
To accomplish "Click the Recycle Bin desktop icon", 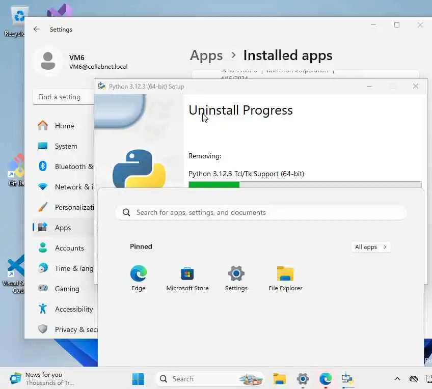I will 15,21.
